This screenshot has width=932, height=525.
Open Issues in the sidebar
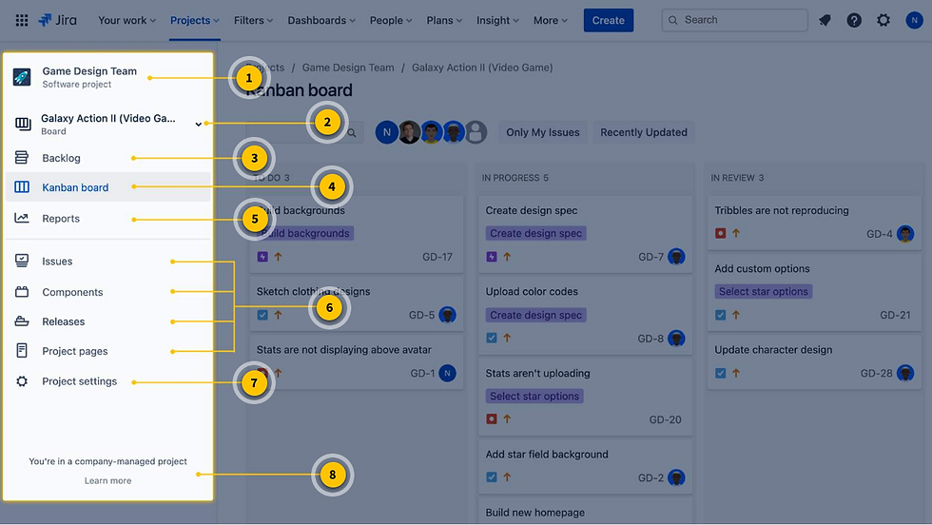coord(108,261)
